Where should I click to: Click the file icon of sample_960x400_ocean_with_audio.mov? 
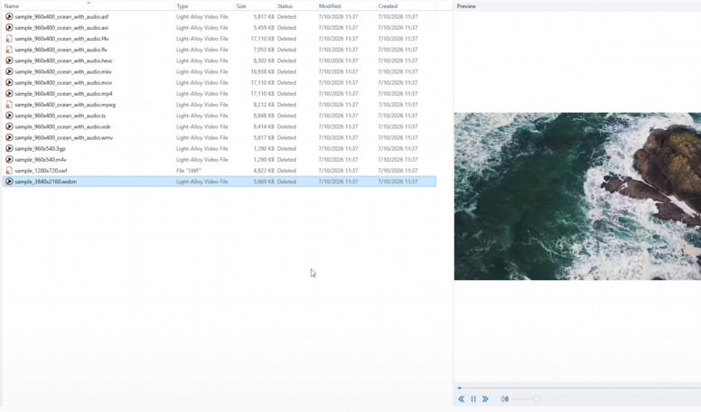pos(9,83)
